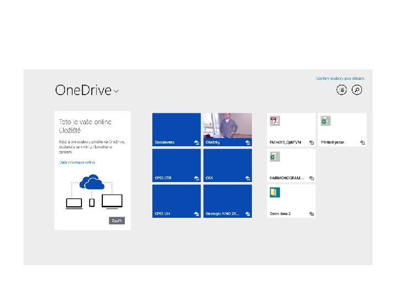The height and width of the screenshot is (297, 396).
Task: Click the cloud icon on FA114013_CpKPVM file
Action: pyautogui.click(x=312, y=142)
